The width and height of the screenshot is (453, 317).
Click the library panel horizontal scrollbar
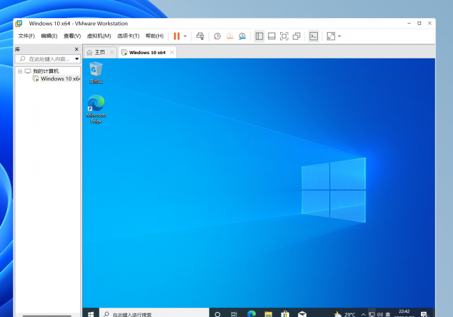[x=47, y=316]
